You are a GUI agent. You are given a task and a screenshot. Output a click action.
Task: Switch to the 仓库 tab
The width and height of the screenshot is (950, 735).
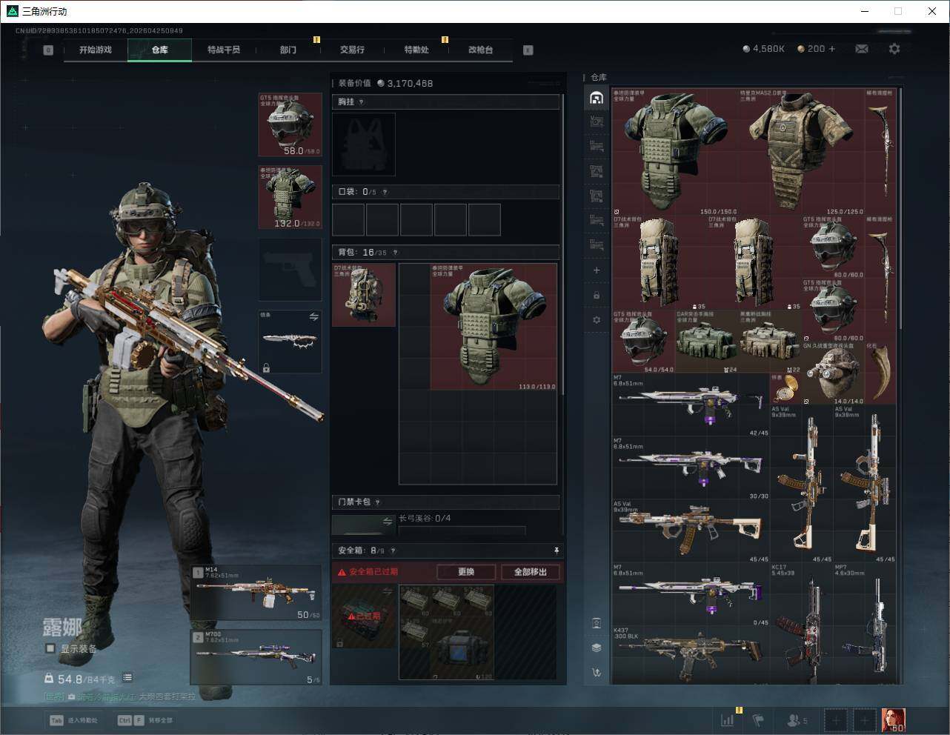pos(160,50)
